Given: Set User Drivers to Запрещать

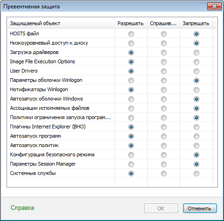Looking at the screenshot, I should [x=196, y=71].
